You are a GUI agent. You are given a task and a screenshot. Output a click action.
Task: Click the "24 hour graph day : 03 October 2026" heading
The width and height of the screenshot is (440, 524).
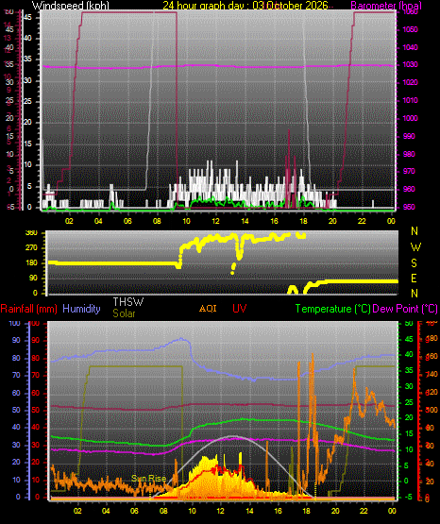(245, 6)
